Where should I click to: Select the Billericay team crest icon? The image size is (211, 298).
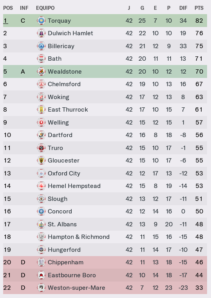click(41, 46)
